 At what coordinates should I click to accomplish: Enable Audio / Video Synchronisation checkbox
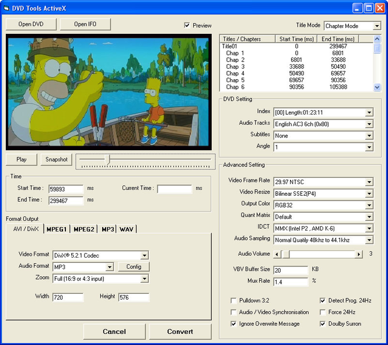tap(233, 312)
